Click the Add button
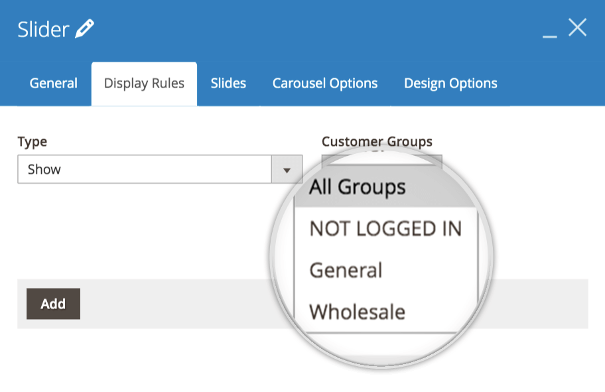Image resolution: width=605 pixels, height=392 pixels. (x=52, y=304)
